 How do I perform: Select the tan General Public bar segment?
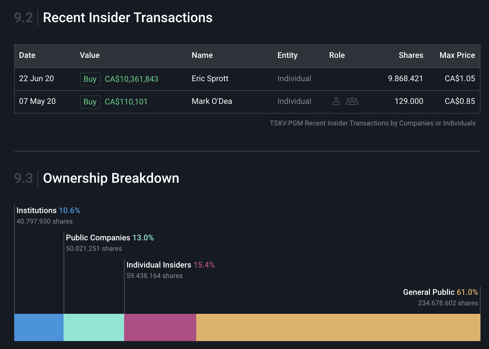point(338,327)
